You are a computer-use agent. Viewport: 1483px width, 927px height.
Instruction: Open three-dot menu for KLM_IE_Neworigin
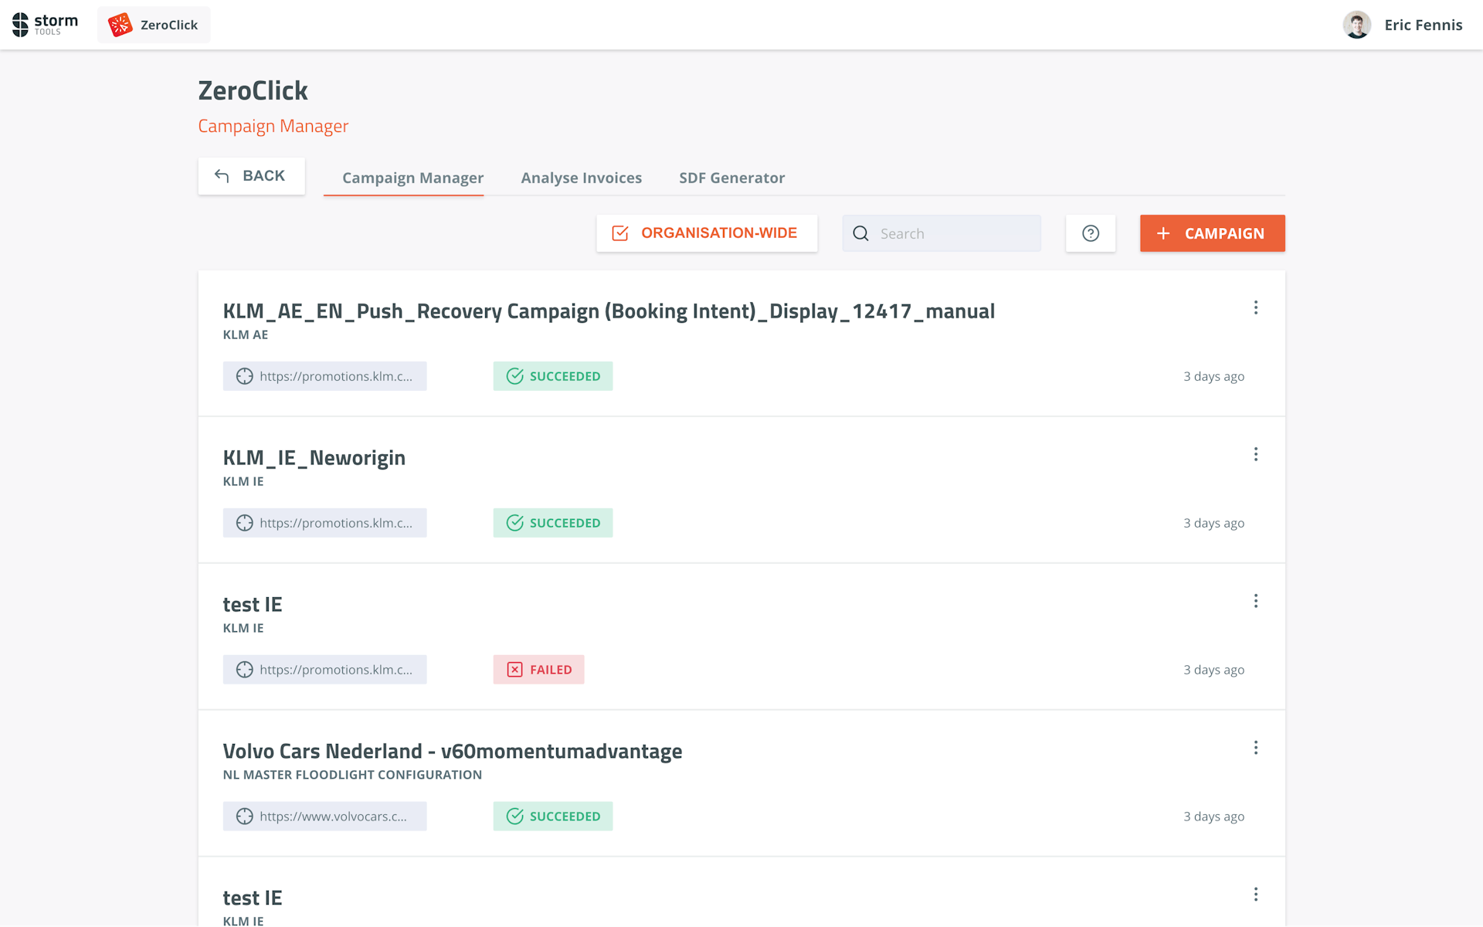coord(1255,455)
